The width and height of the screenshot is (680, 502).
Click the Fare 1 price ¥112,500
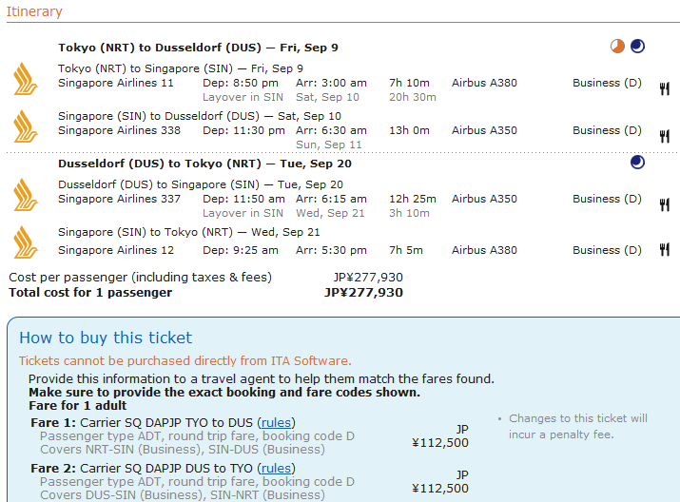pyautogui.click(x=440, y=442)
